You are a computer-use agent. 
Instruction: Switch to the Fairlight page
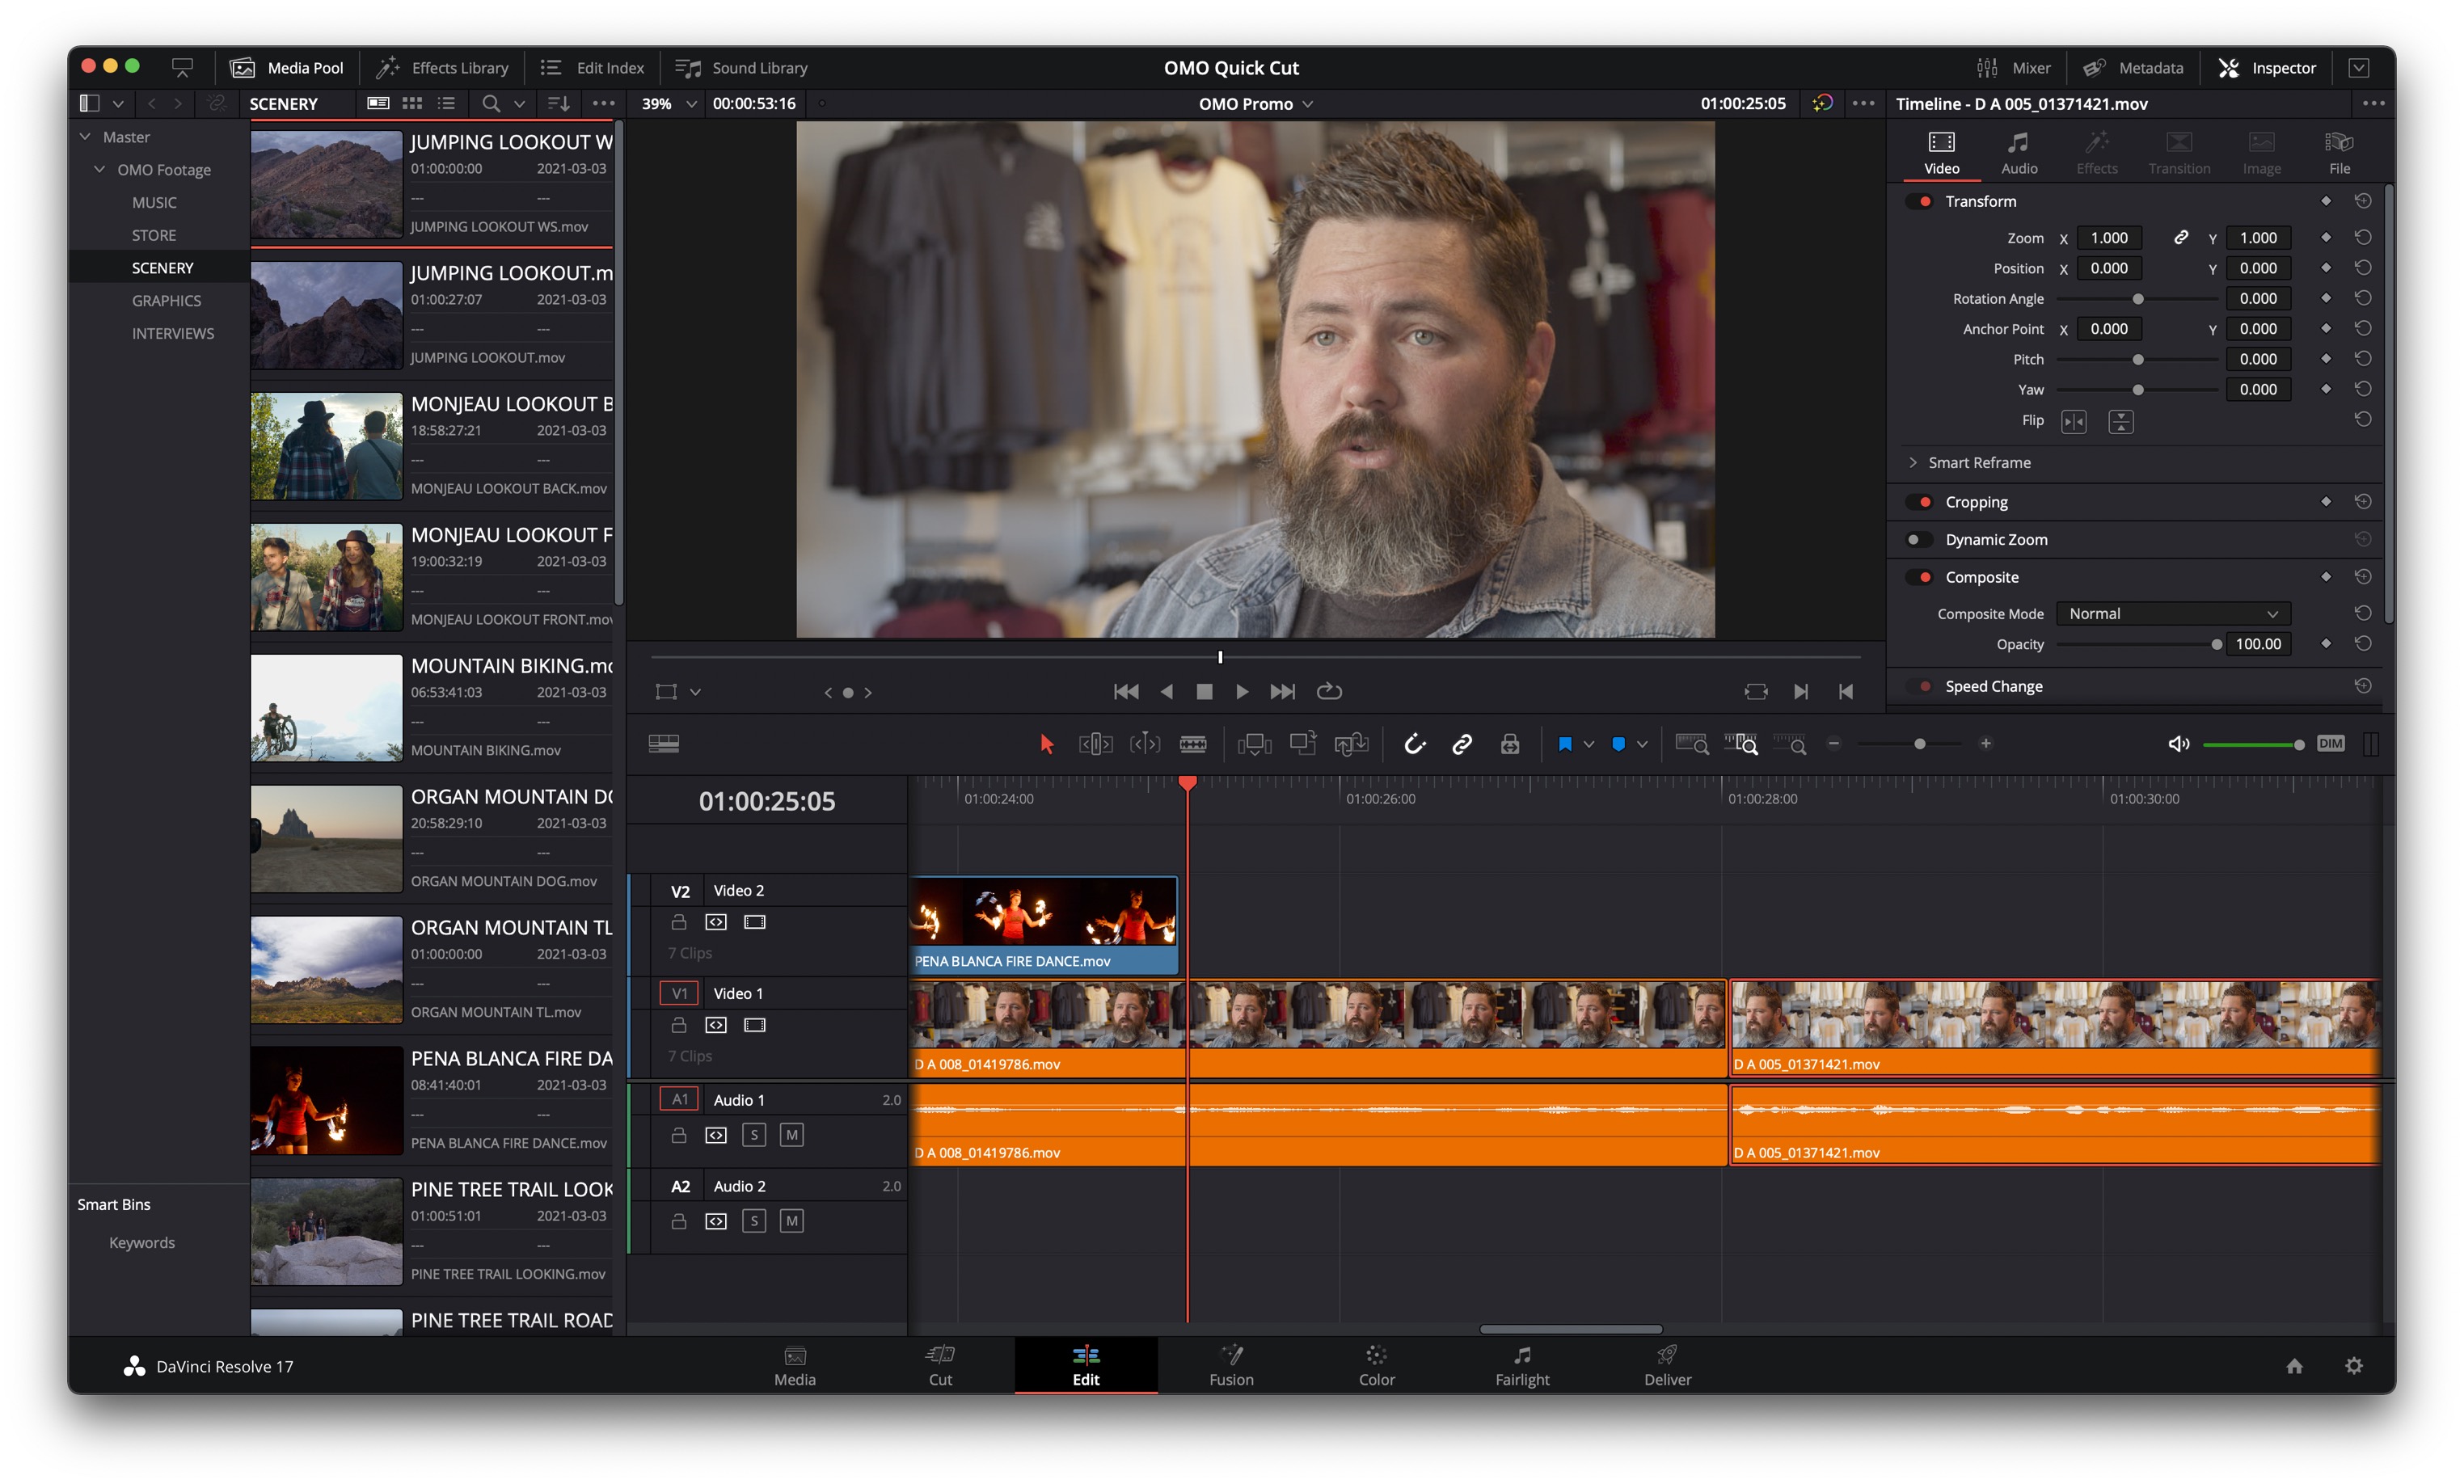click(x=1522, y=1366)
